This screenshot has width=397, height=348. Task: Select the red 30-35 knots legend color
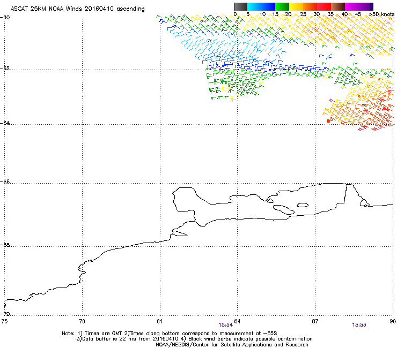coord(324,6)
